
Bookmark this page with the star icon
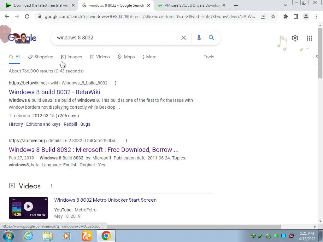[273, 16]
